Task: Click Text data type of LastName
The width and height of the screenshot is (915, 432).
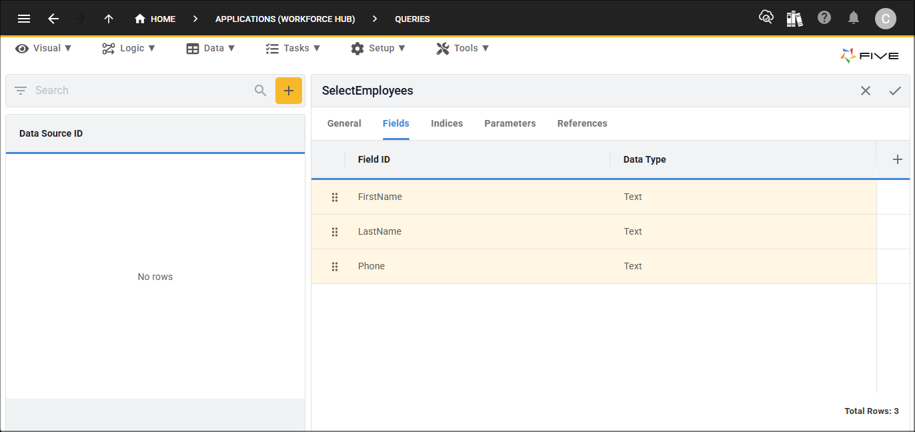Action: pos(633,231)
